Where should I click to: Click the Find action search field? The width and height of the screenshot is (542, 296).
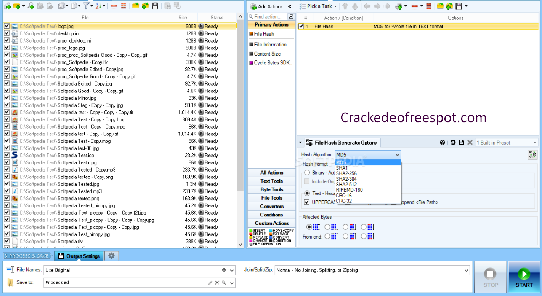[x=268, y=17]
